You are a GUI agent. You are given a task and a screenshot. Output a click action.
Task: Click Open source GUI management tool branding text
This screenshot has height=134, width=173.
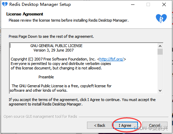[x=40, y=116]
